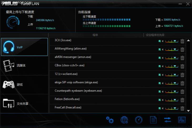Click the priority slider for FreeCall
Viewport: 192px width, 128px height.
pos(172,108)
